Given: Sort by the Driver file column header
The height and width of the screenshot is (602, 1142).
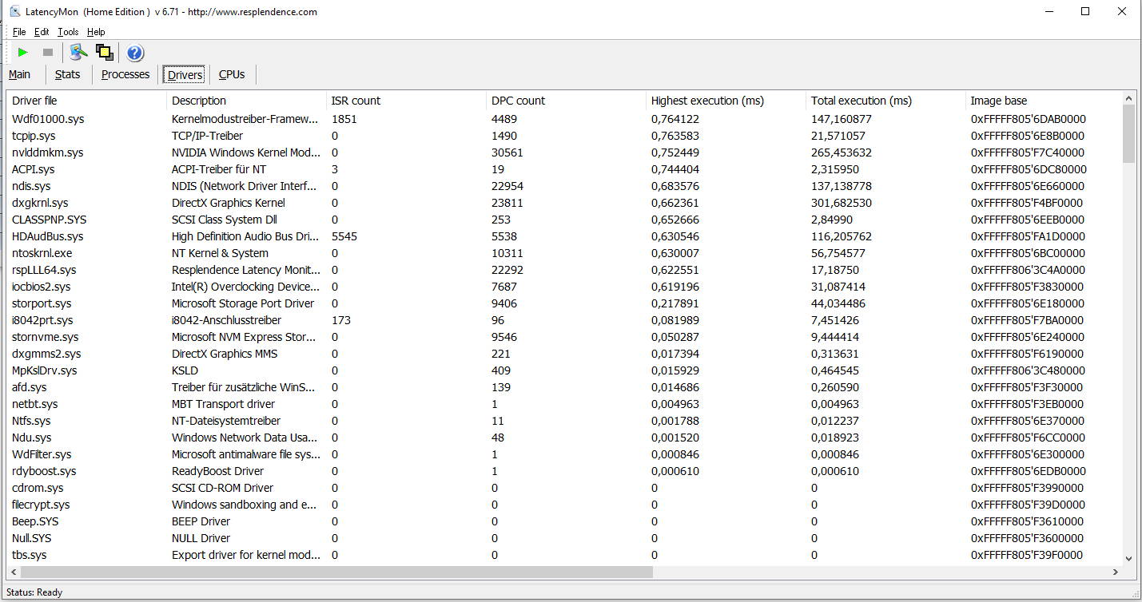Looking at the screenshot, I should click(86, 101).
